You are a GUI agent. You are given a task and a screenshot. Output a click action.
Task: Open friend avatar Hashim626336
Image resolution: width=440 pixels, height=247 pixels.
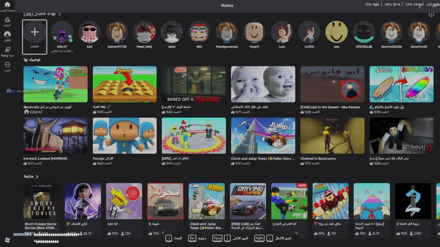pos(392,32)
